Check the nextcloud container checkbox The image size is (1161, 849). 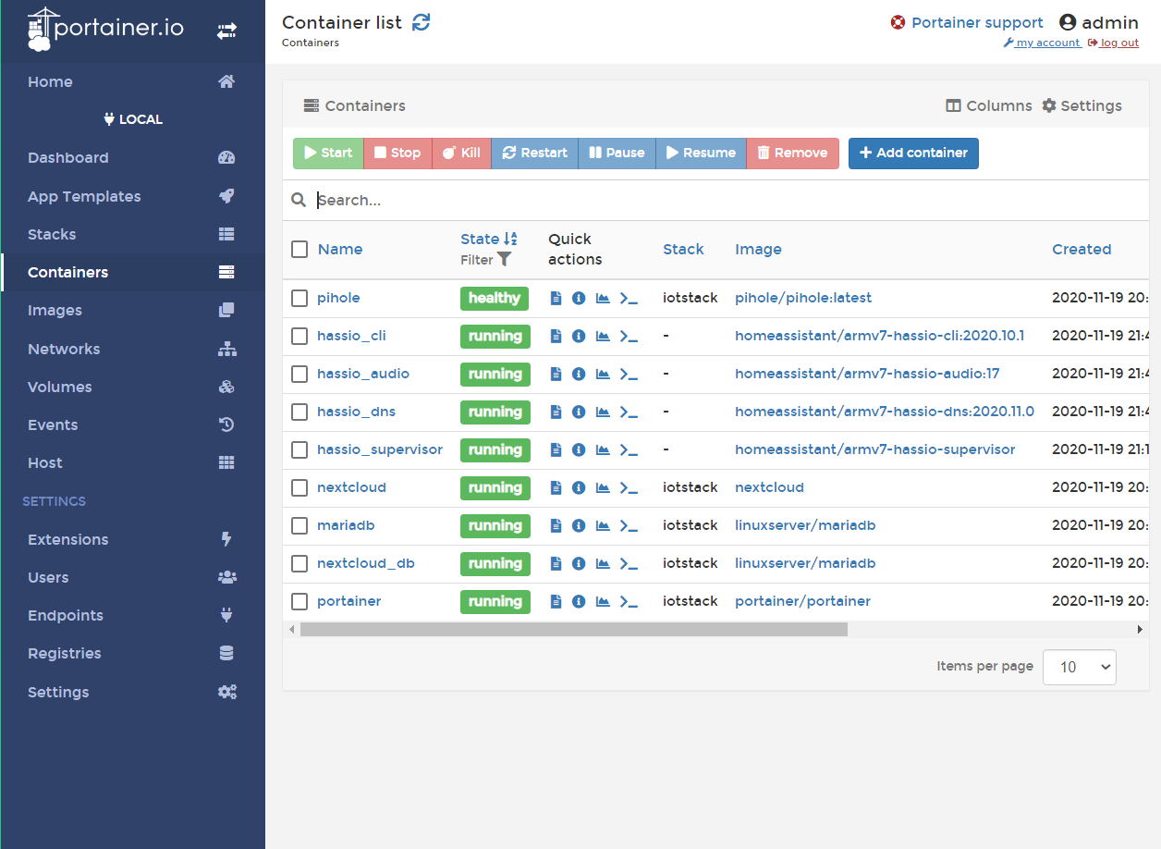coord(299,487)
